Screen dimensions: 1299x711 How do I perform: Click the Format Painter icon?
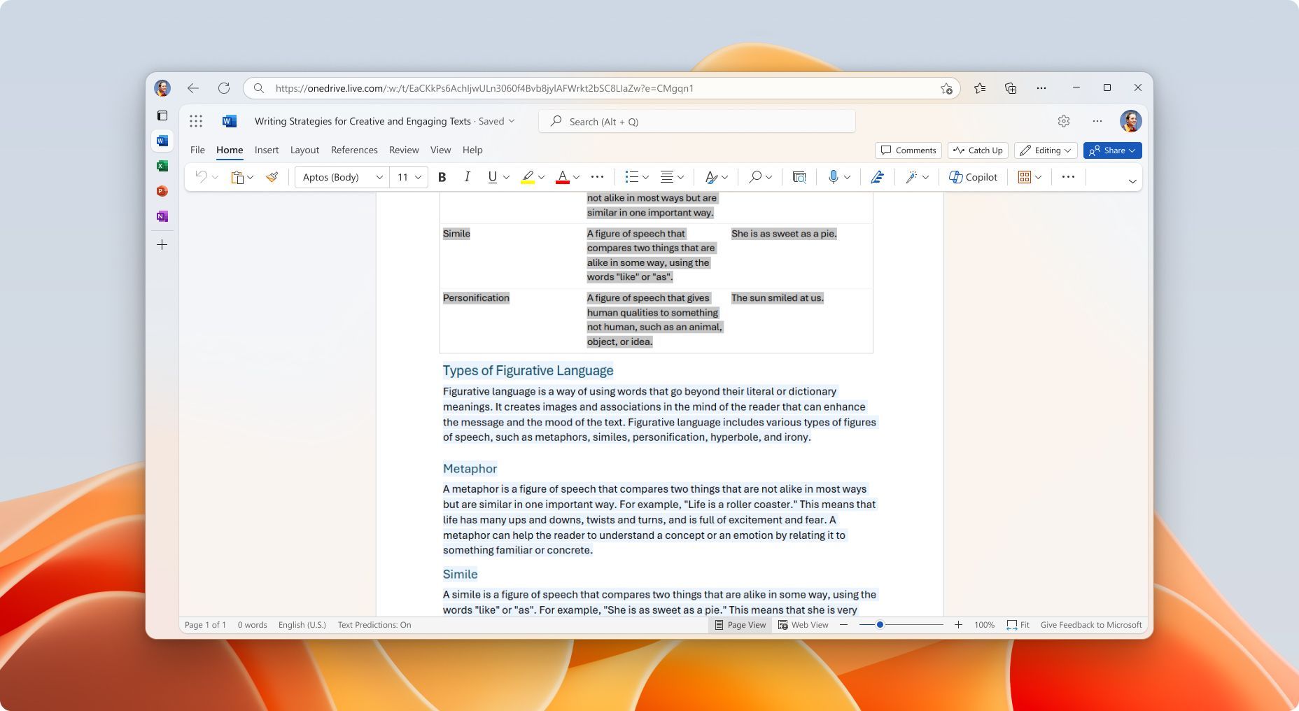click(x=272, y=177)
